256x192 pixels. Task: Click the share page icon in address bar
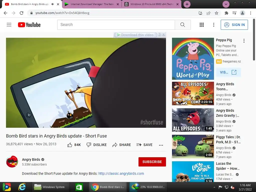(208, 13)
